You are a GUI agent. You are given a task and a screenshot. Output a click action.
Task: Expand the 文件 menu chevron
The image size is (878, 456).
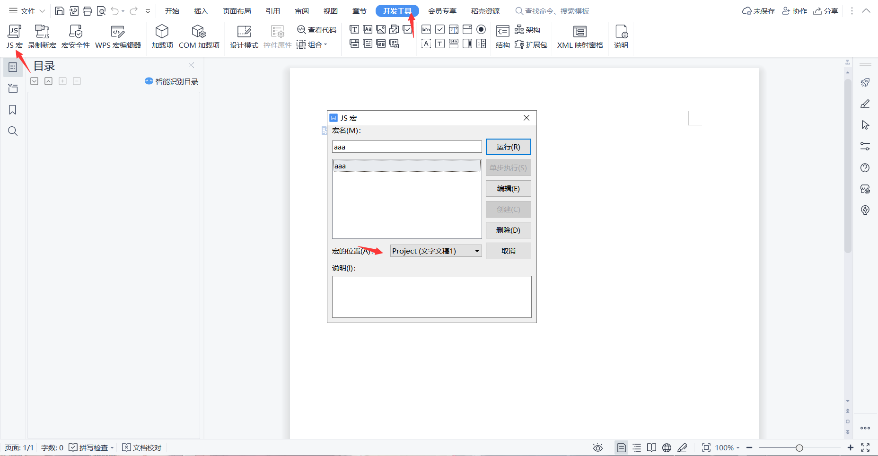pyautogui.click(x=42, y=11)
